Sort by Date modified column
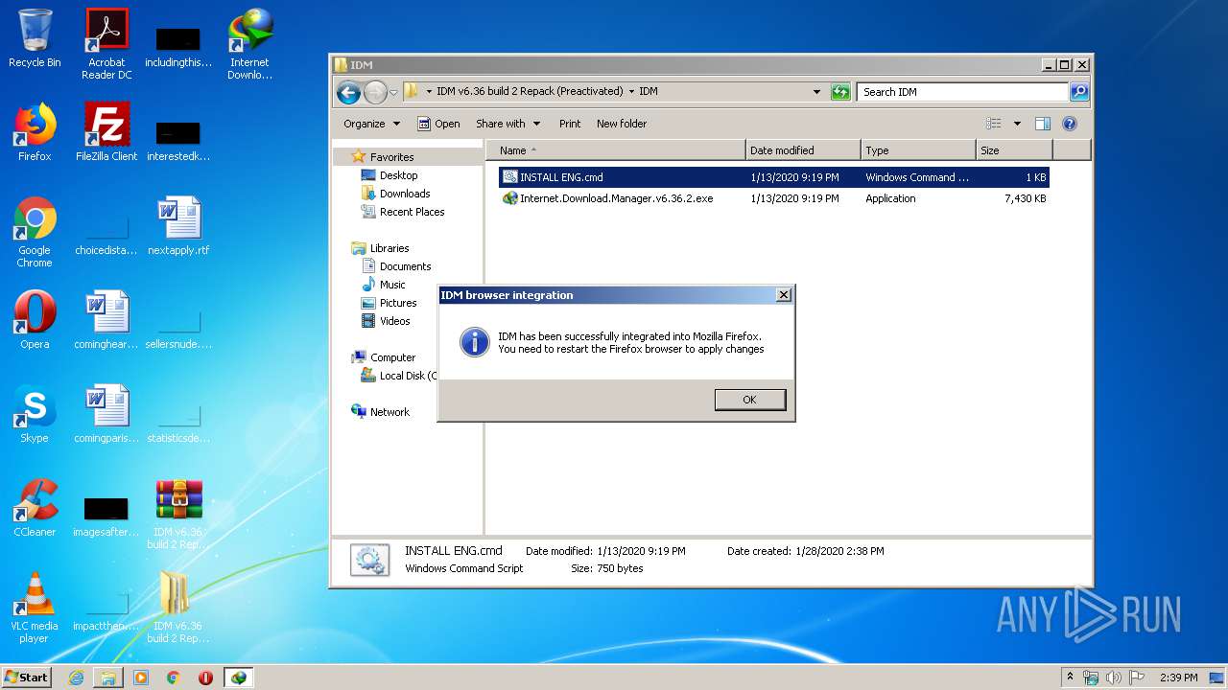This screenshot has width=1228, height=690. (803, 150)
